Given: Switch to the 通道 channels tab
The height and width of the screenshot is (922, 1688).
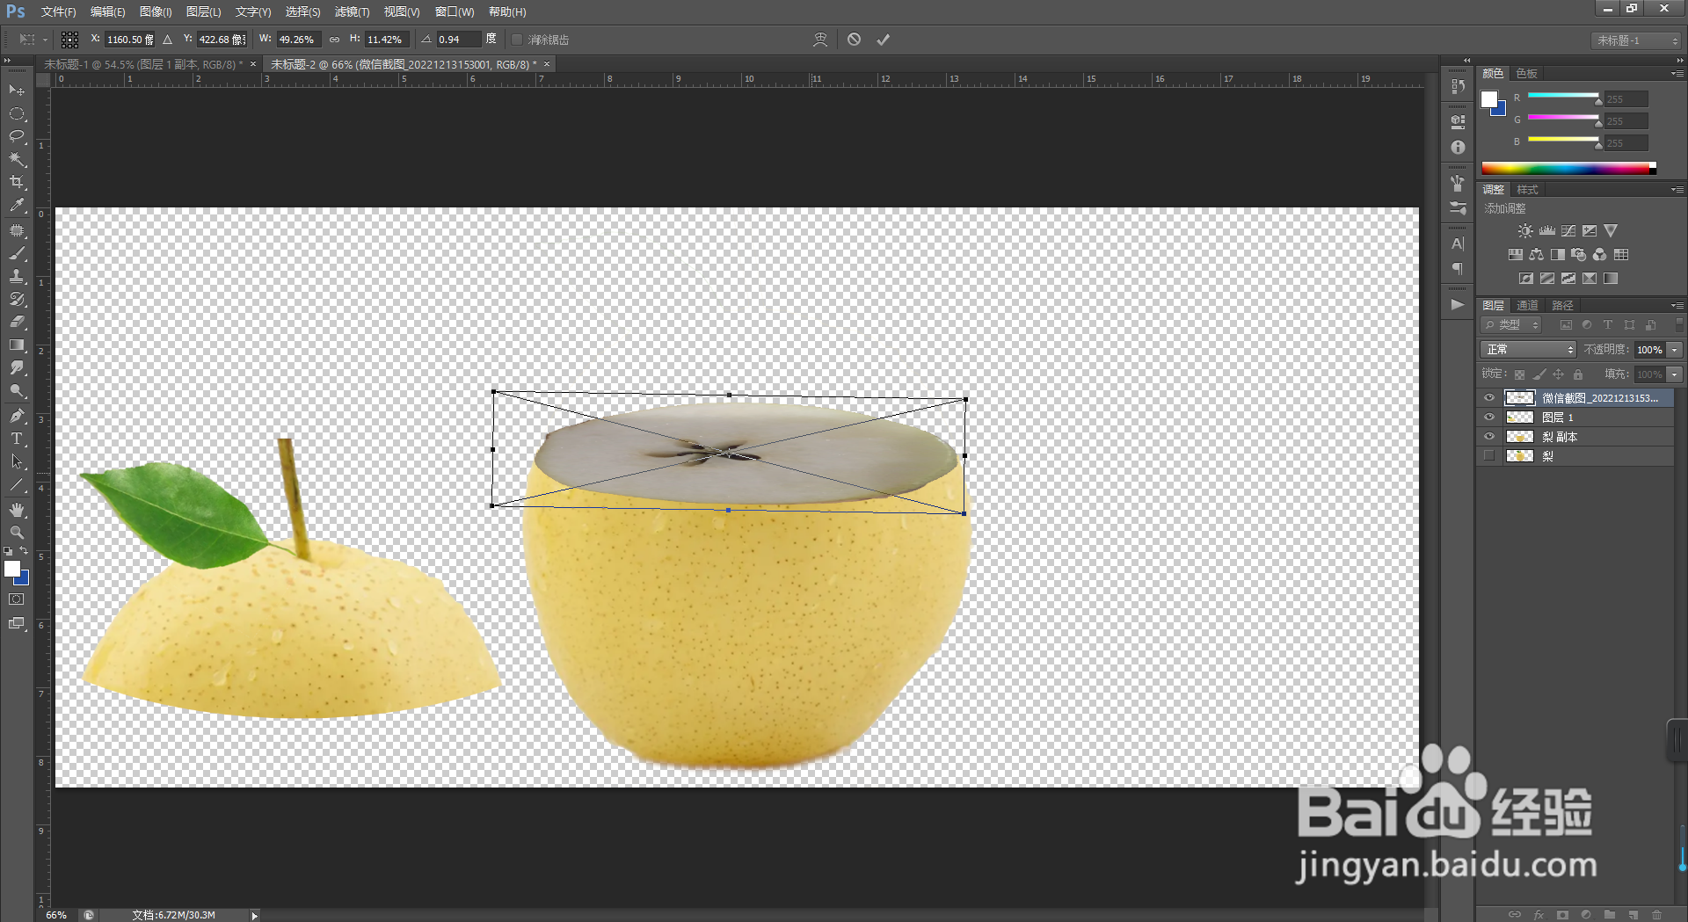Looking at the screenshot, I should 1528,306.
